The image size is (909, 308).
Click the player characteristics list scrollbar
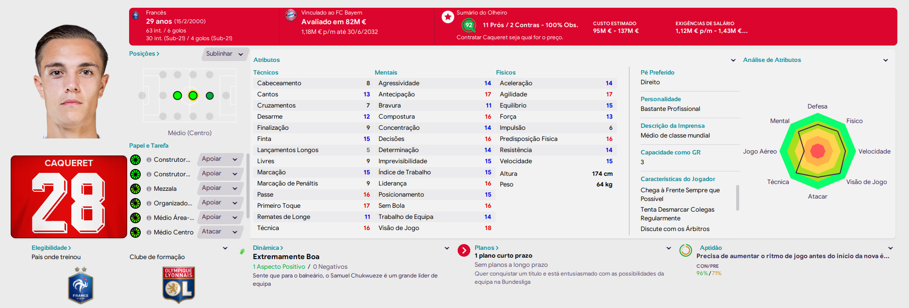[x=738, y=198]
